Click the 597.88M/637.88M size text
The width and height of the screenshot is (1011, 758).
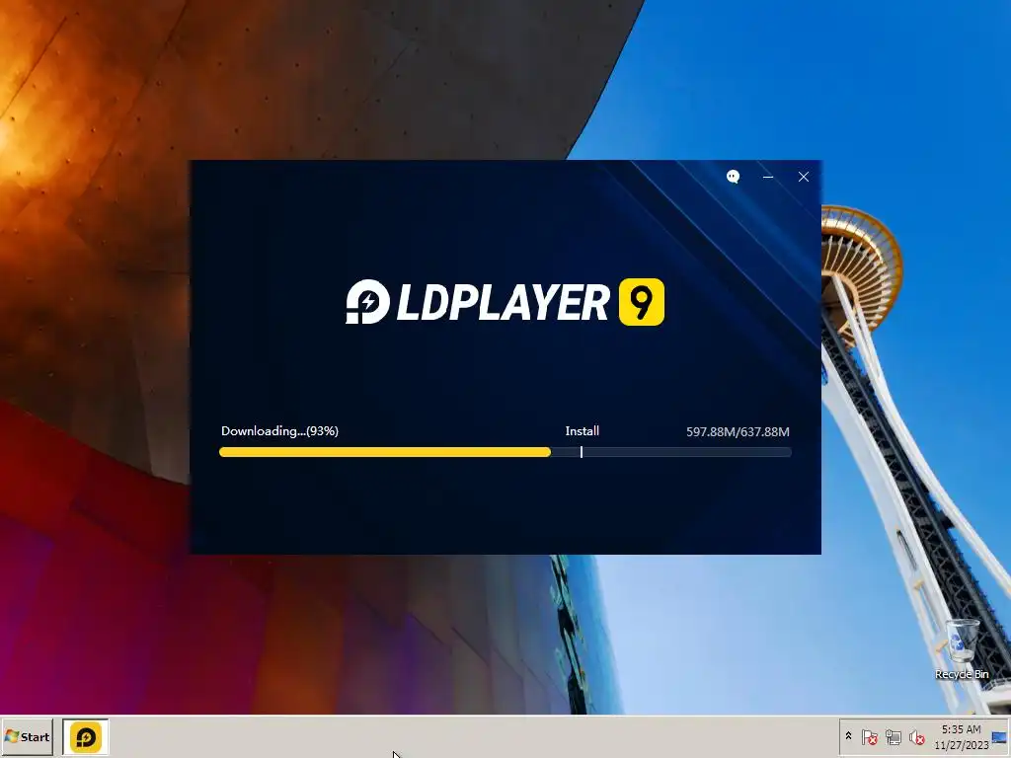(x=738, y=432)
